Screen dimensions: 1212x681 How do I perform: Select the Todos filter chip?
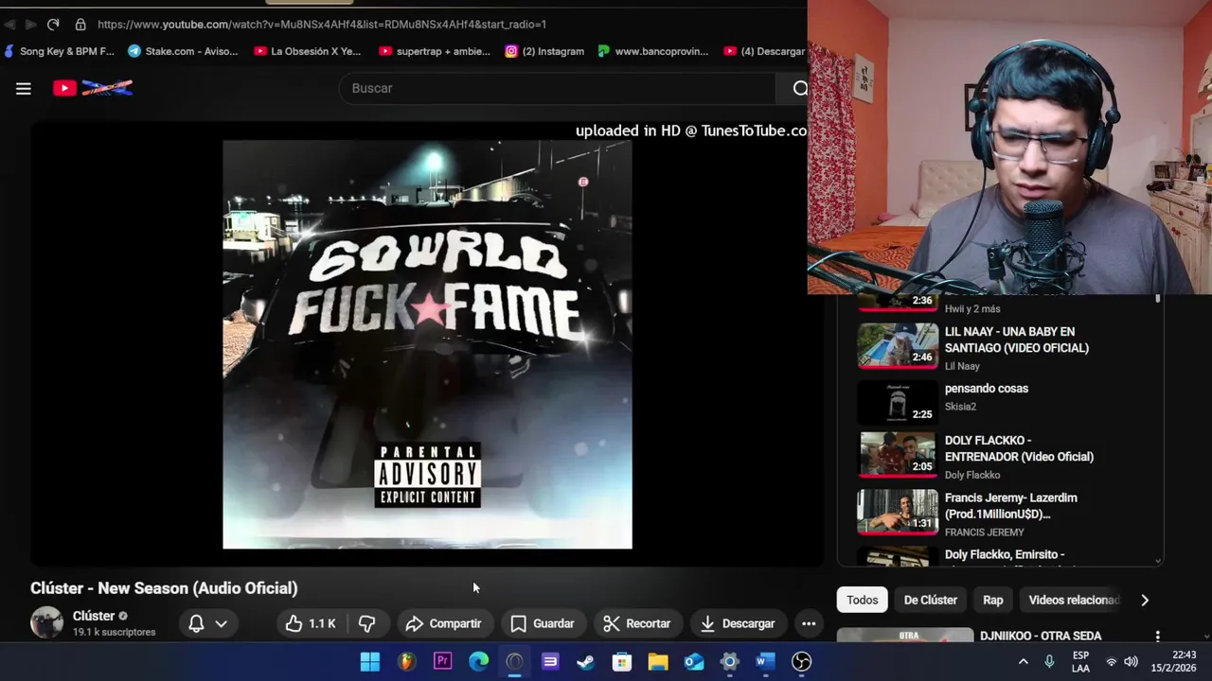pos(862,600)
